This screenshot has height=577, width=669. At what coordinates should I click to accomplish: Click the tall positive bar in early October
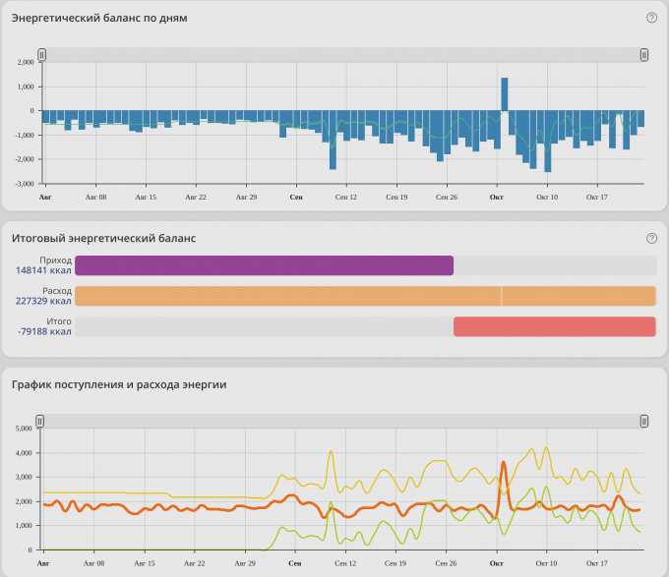504,94
